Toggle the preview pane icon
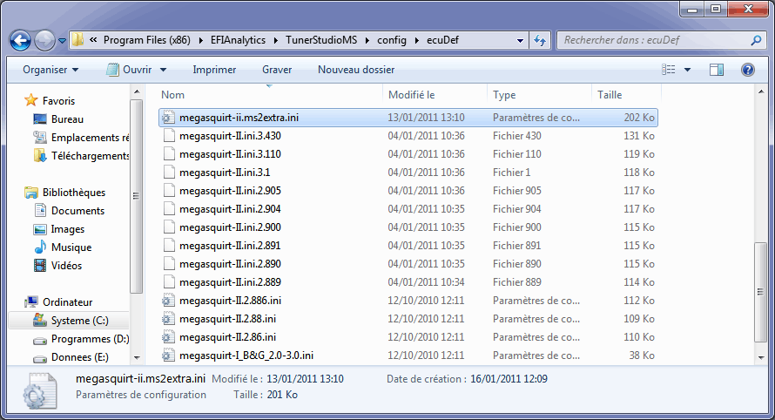 [717, 70]
